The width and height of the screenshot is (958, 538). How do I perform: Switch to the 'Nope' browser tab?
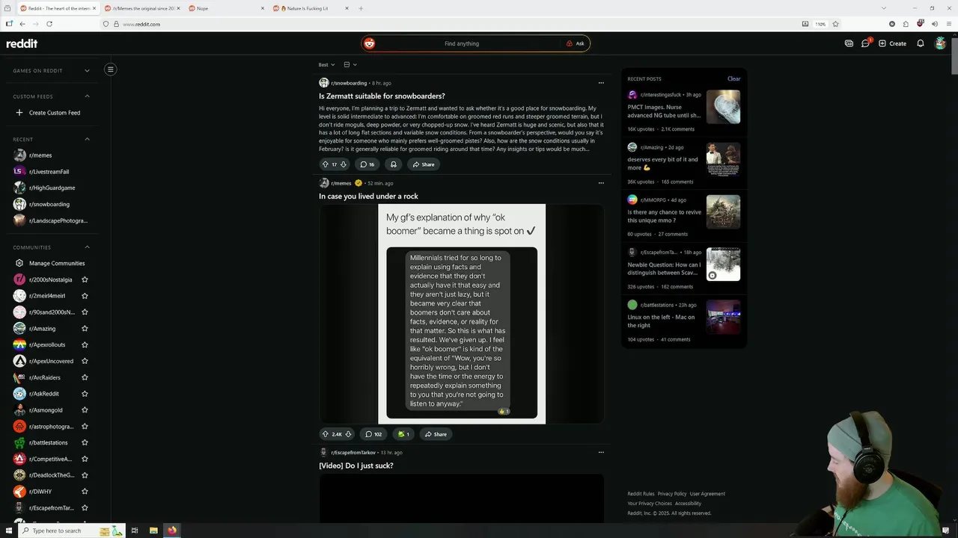[227, 8]
